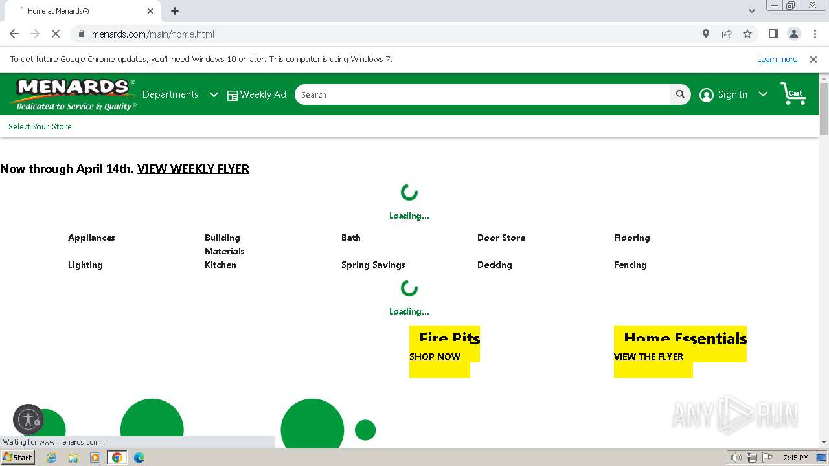829x466 pixels.
Task: View site information lock icon
Action: 81,34
